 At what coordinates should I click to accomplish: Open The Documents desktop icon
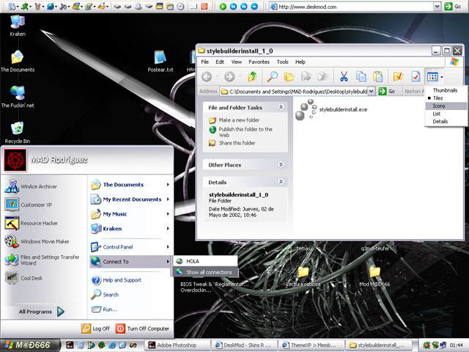[18, 57]
